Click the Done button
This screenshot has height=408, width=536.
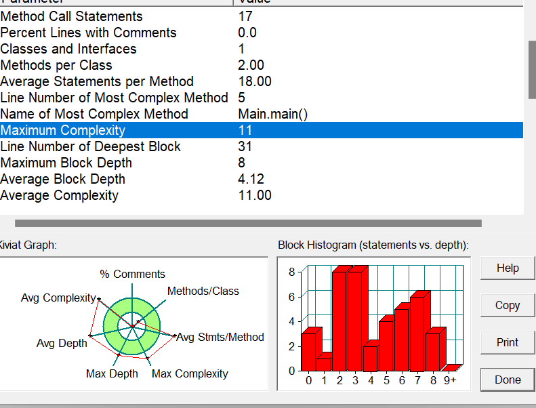click(508, 380)
